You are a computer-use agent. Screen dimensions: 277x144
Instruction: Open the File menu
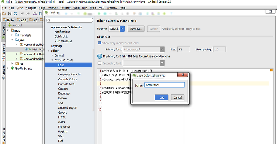(4, 8)
